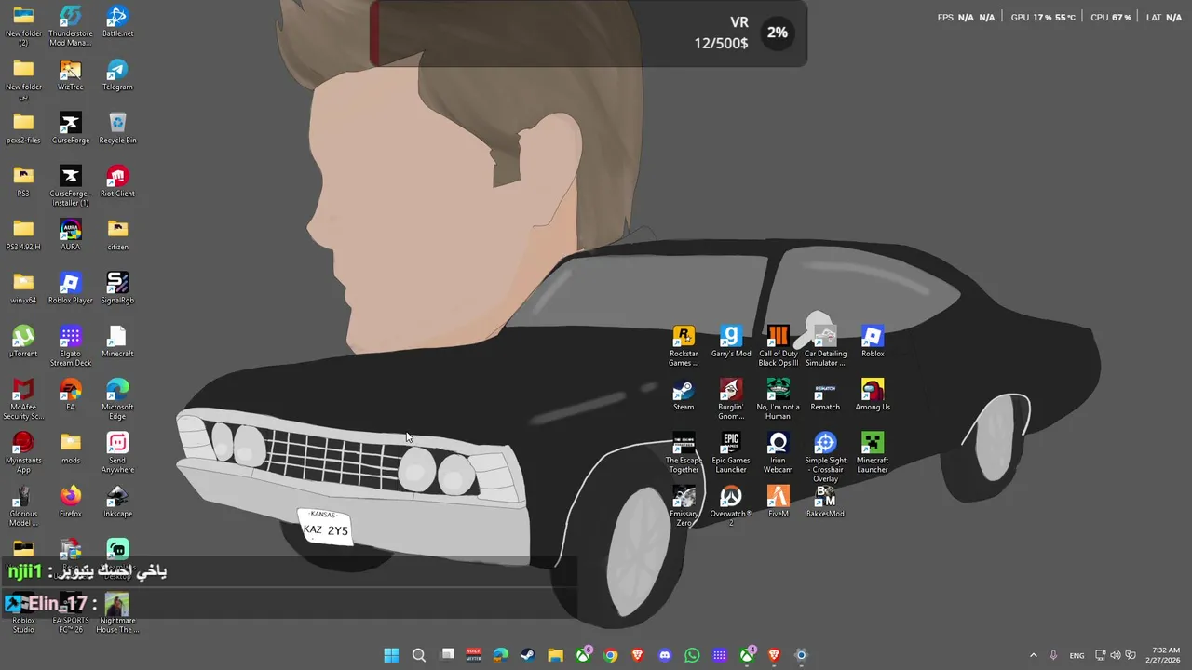This screenshot has width=1192, height=670.
Task: Select the Firefox desktop icon
Action: [70, 502]
